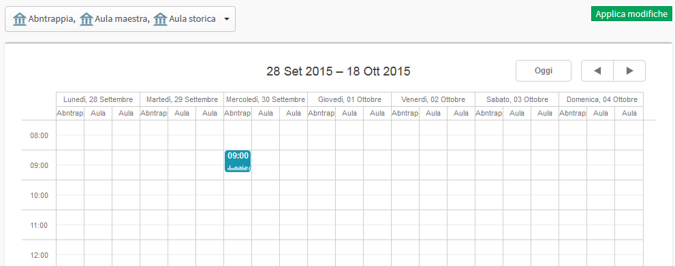The width and height of the screenshot is (675, 266).
Task: Click Abntrap column under Venerdì, 02 Ottobre
Action: coord(405,113)
